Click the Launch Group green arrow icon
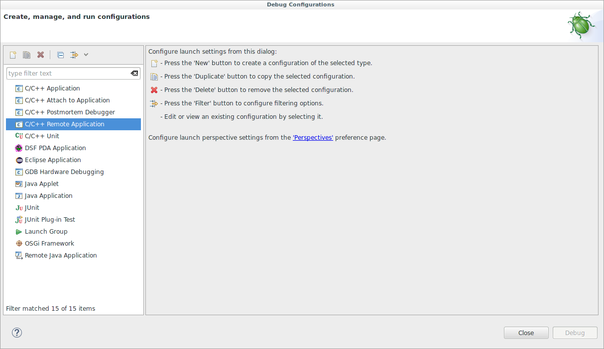The image size is (604, 349). click(x=19, y=232)
